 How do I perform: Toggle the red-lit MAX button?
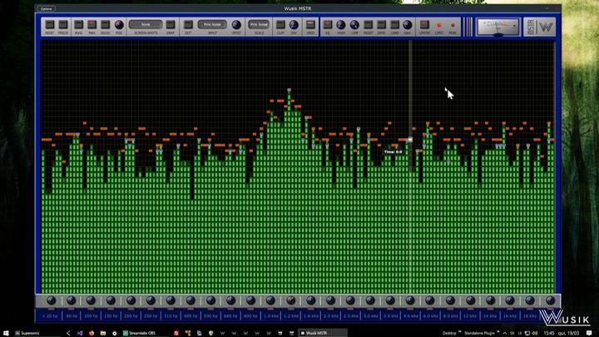click(x=92, y=25)
